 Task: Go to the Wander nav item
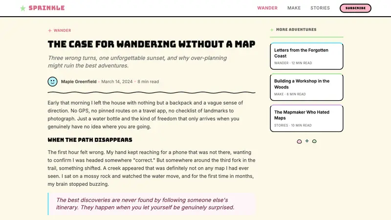tap(267, 8)
